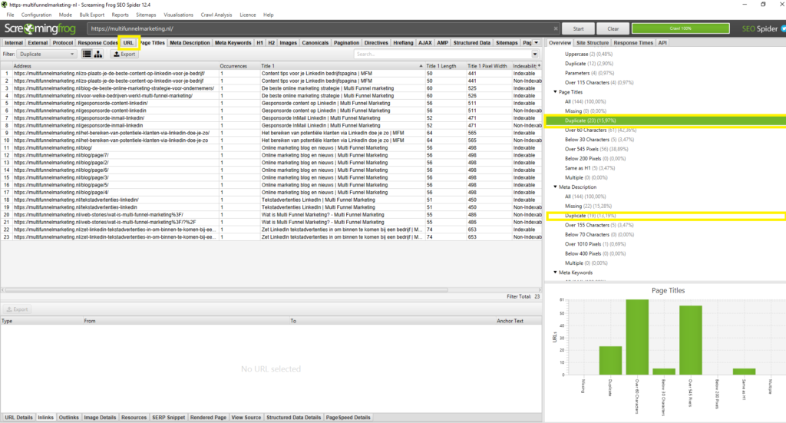Image resolution: width=786 pixels, height=423 pixels.
Task: Open the Response Times tab
Action: pyautogui.click(x=633, y=42)
